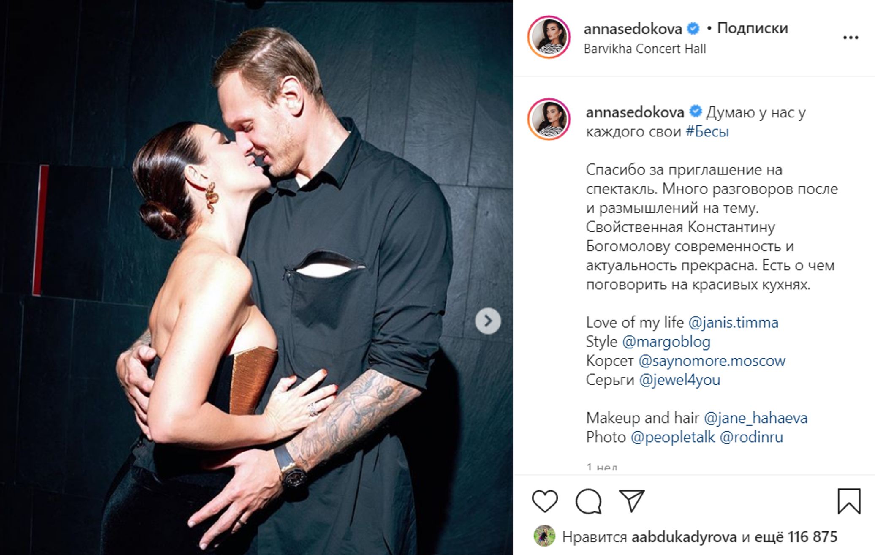
Task: Open the @peopletalk mention
Action: 673,437
